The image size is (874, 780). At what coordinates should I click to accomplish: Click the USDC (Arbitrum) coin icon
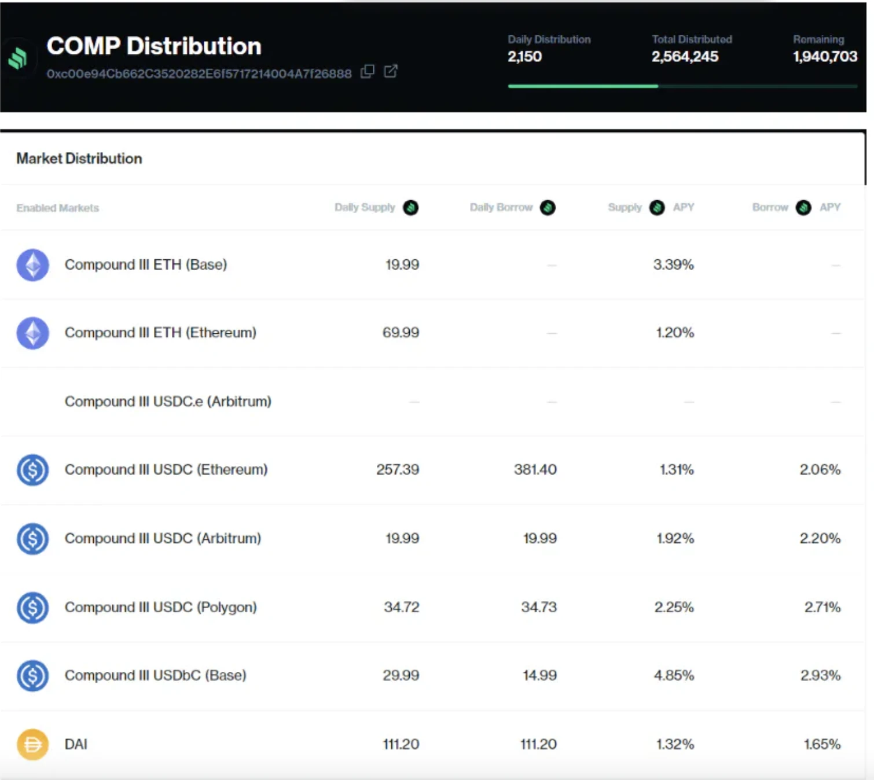point(32,539)
